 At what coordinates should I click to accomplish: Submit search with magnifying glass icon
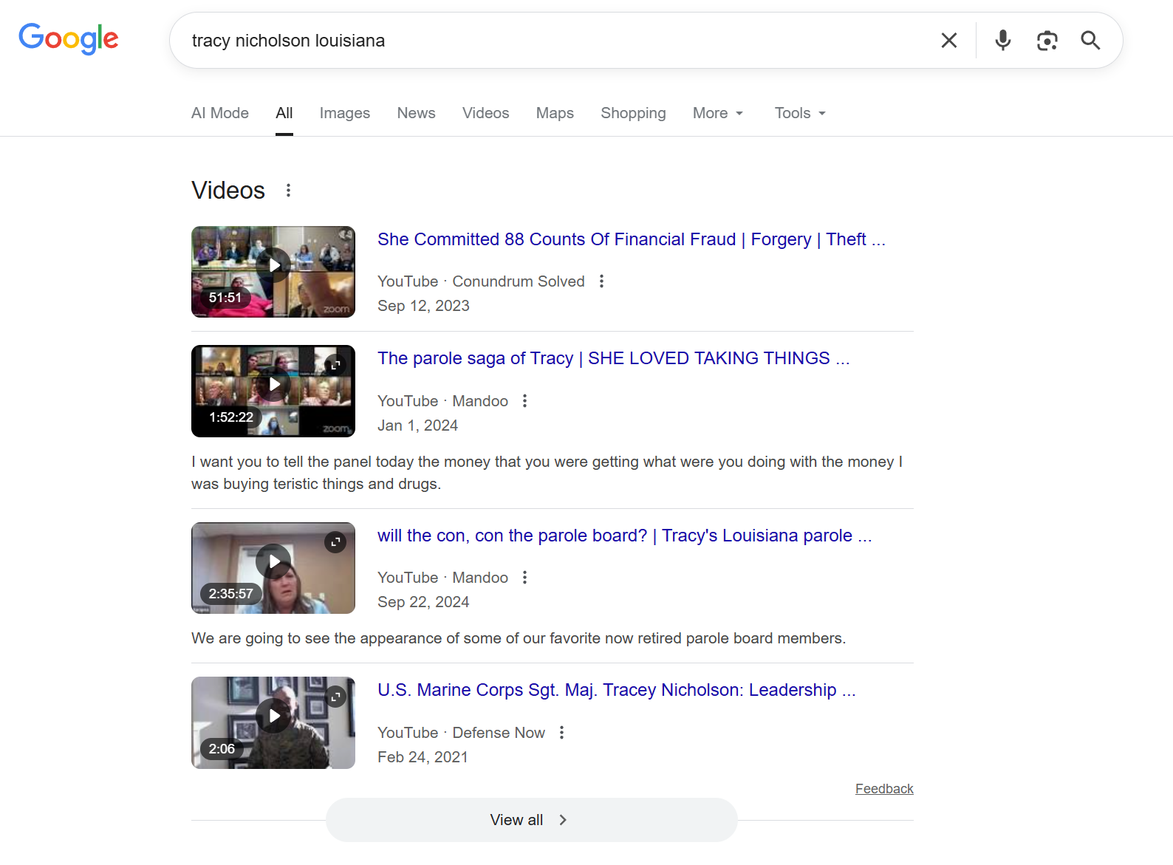coord(1090,41)
